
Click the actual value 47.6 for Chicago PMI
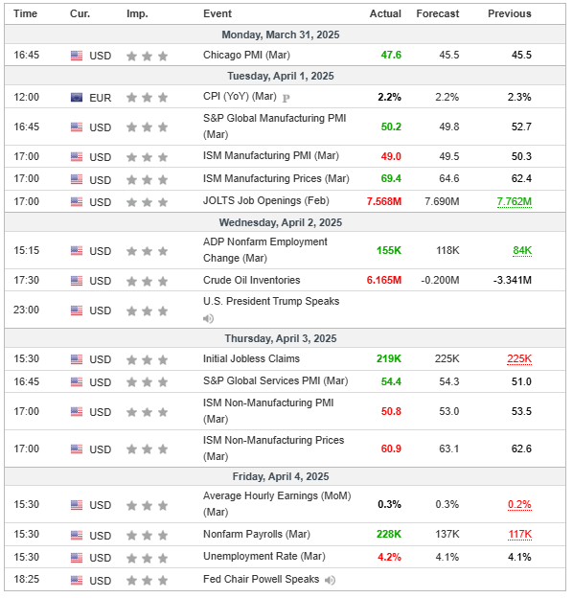pyautogui.click(x=391, y=55)
